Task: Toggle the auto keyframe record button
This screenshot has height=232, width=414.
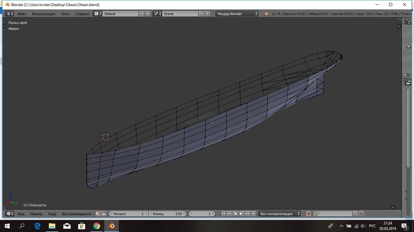Action: (309, 214)
